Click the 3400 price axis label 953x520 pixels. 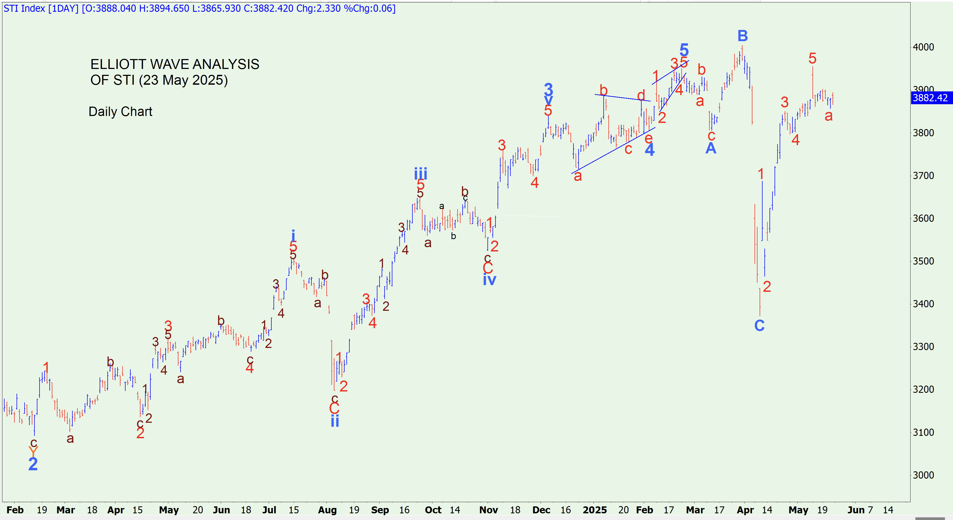point(923,304)
